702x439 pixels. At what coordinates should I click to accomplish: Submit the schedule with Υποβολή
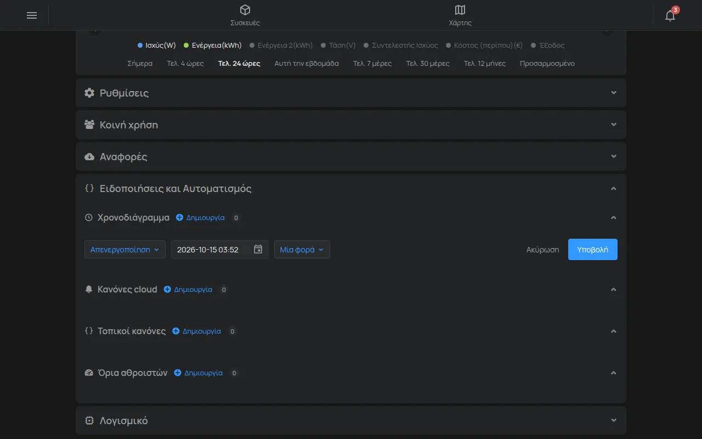pos(593,249)
